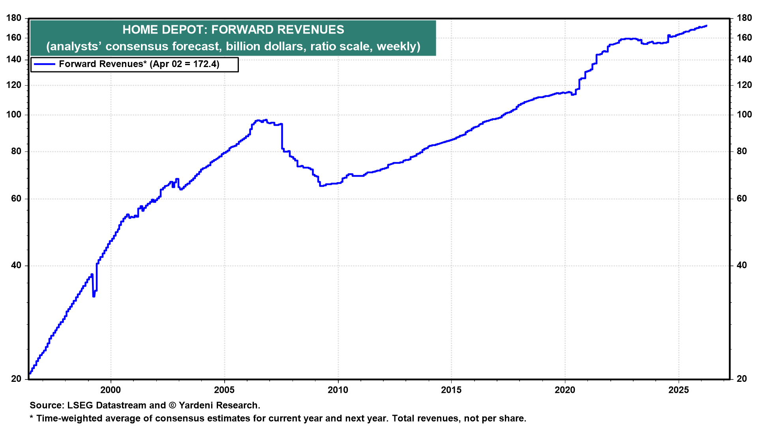Click the chart subtitle about analysts' consensus forecast
This screenshot has width=758, height=426.
(233, 47)
